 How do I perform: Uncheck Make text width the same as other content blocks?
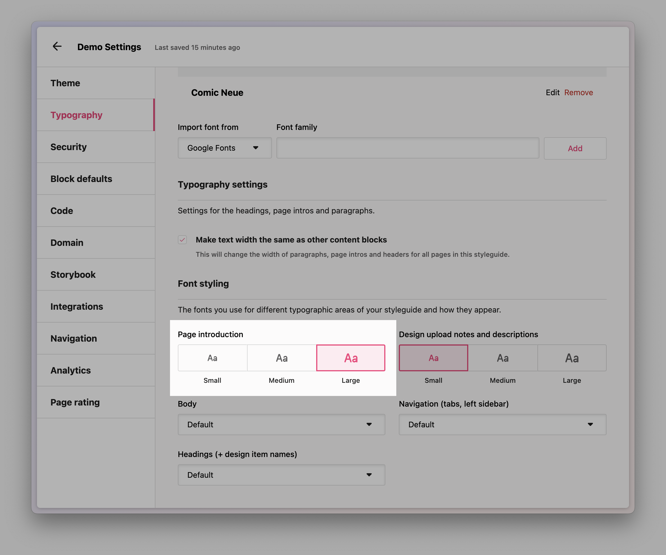182,240
